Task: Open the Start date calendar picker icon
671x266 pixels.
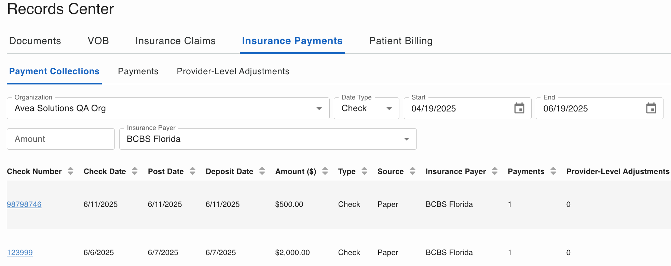Action: (519, 108)
